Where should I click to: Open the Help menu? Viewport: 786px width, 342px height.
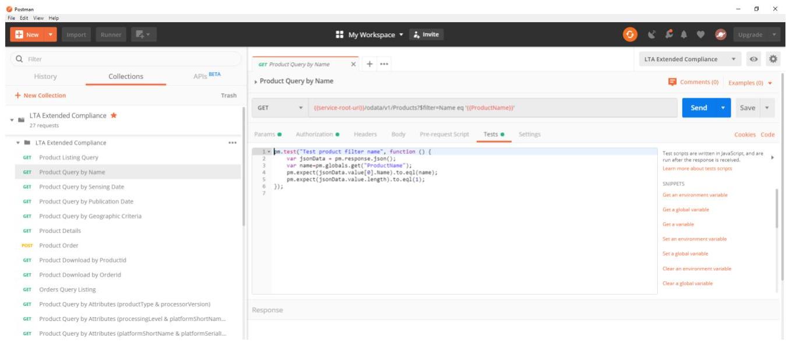(x=54, y=18)
